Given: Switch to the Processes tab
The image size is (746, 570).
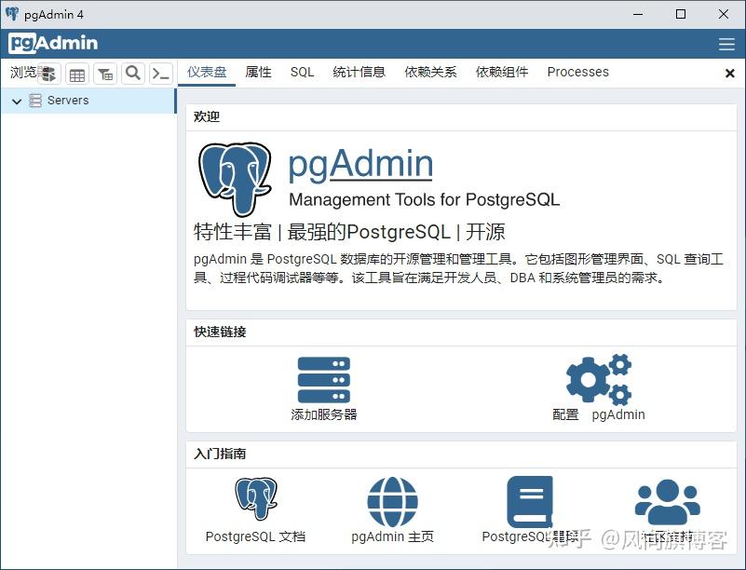Looking at the screenshot, I should (x=577, y=72).
